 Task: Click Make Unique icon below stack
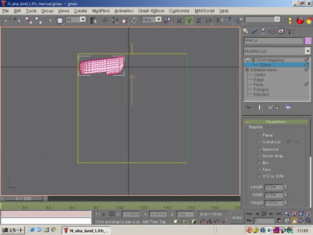tap(270, 107)
